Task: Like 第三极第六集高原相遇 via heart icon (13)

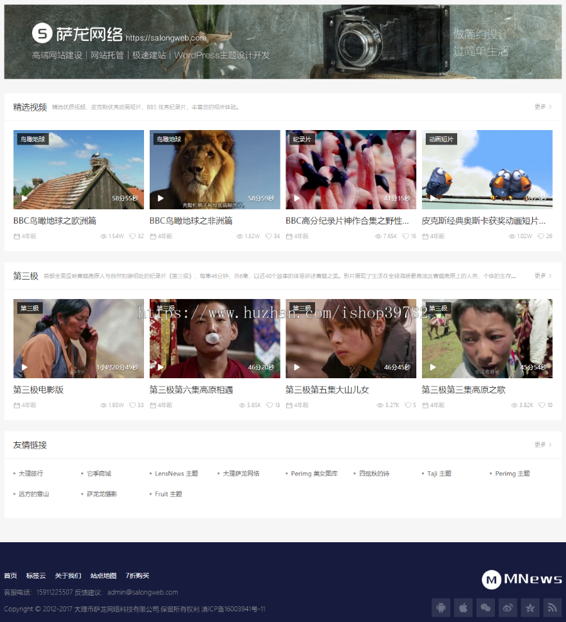Action: [269, 405]
